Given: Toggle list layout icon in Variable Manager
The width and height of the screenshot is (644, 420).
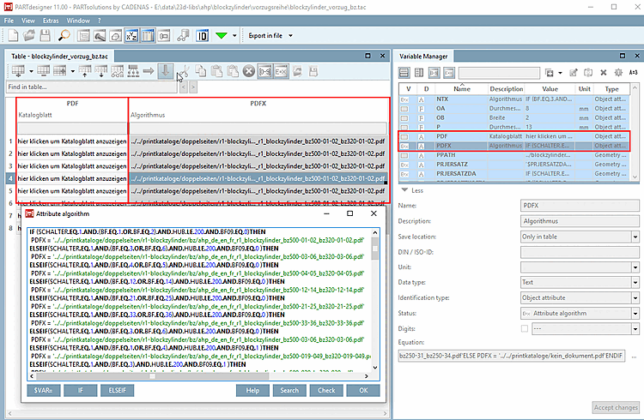Looking at the screenshot, I should (x=404, y=73).
